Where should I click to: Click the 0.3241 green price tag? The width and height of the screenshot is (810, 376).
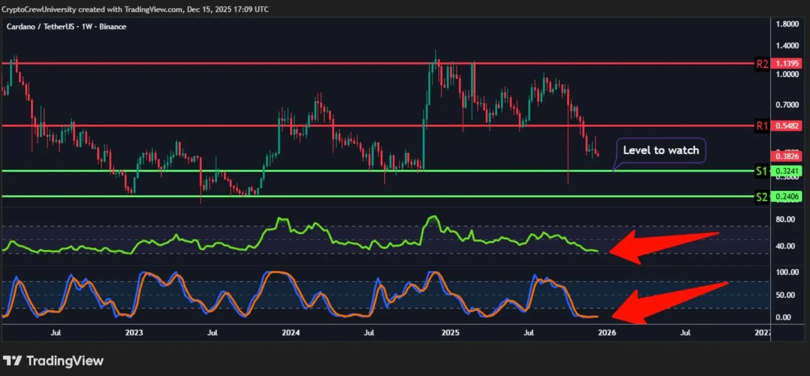(x=787, y=171)
